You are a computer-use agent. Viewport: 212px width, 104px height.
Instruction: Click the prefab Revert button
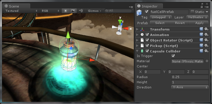pos(180,23)
